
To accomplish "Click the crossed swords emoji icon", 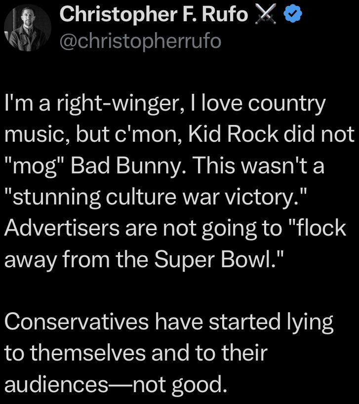I will (x=265, y=16).
